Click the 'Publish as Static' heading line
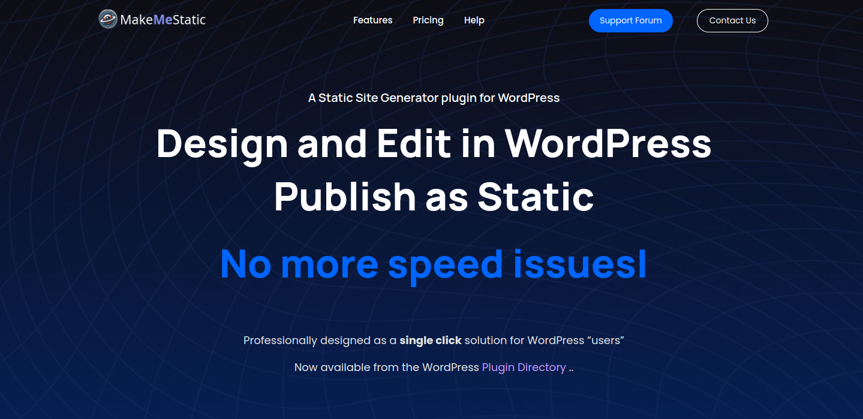The height and width of the screenshot is (419, 863). click(434, 196)
